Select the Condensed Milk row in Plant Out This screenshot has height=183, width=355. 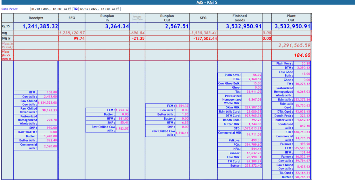(x=291, y=126)
